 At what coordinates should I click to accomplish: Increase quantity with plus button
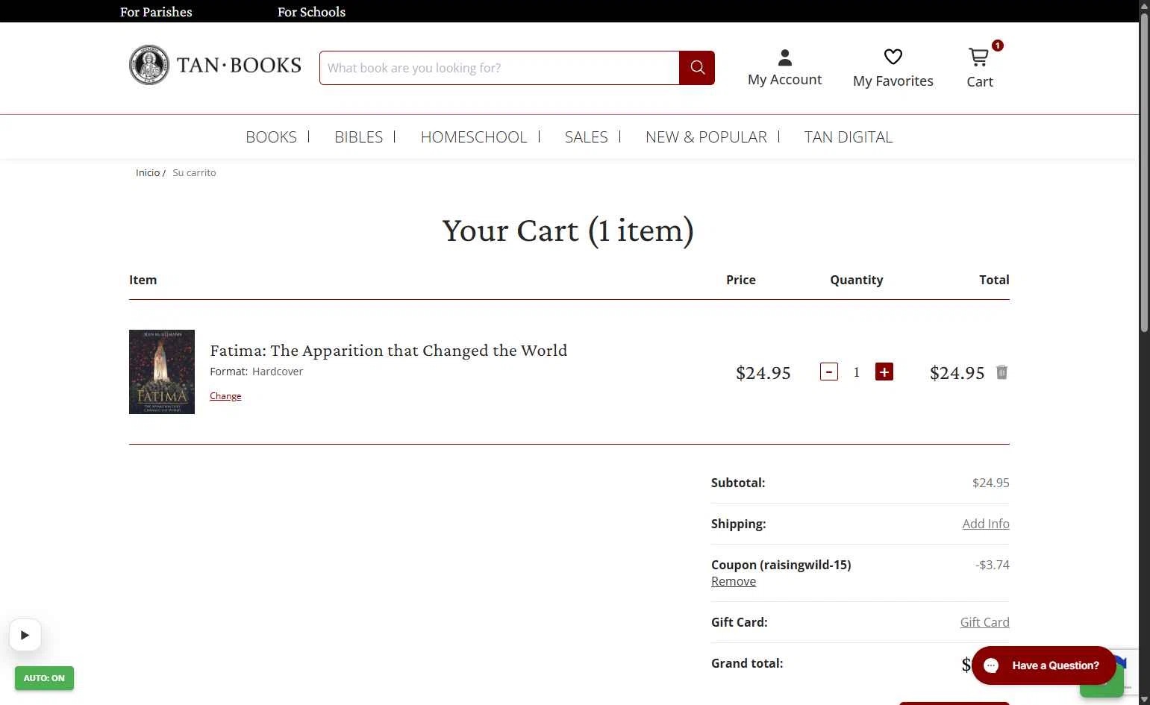tap(884, 372)
